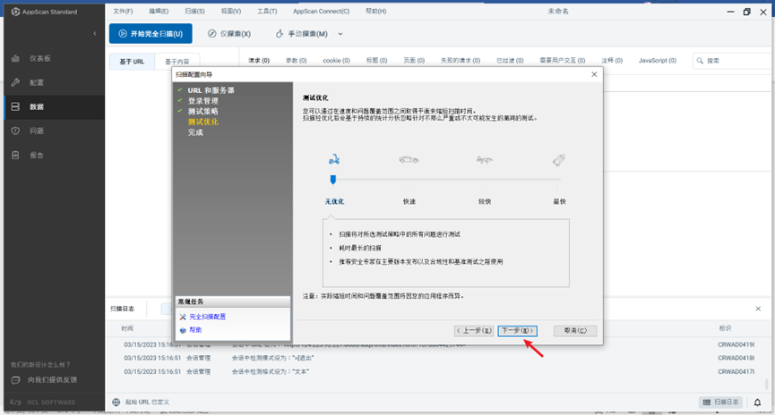
Task: Select the Data section in the sidebar
Action: click(x=54, y=106)
